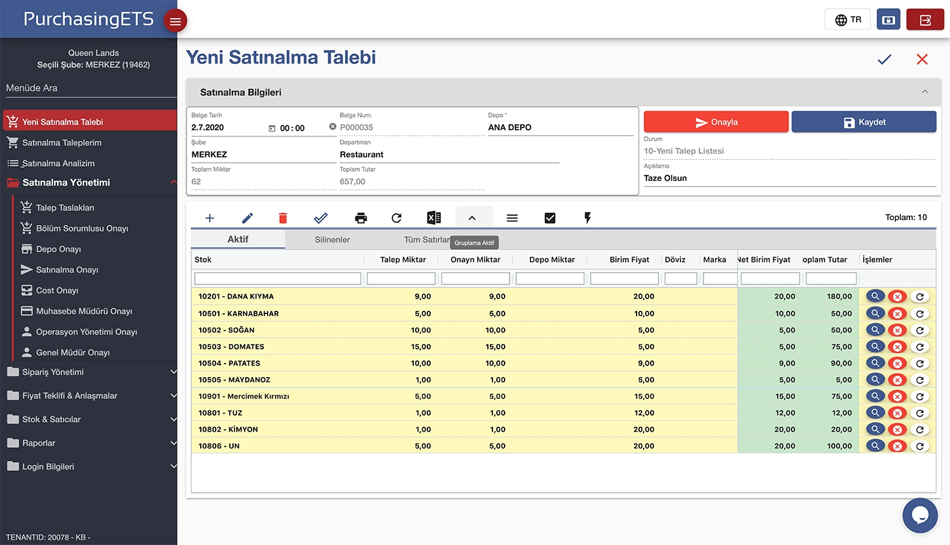Click the pencil edit icon in toolbar
This screenshot has width=950, height=545.
[247, 218]
